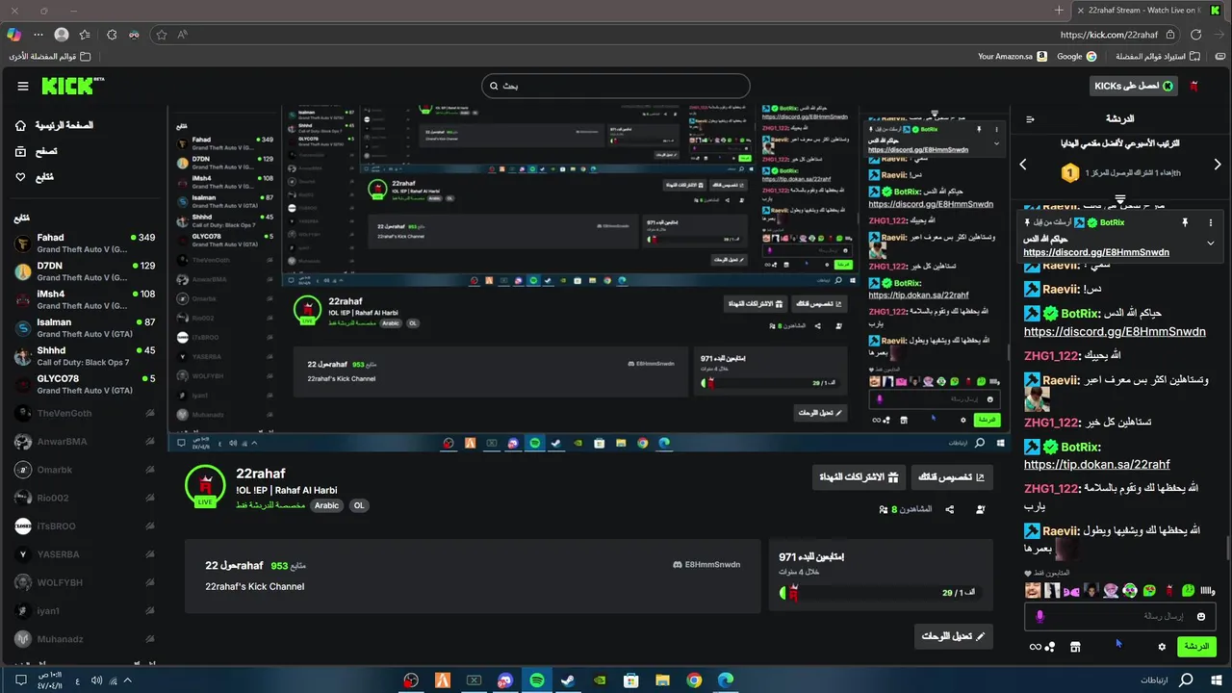The height and width of the screenshot is (693, 1232).
Task: Open chat settings gear
Action: [x=1162, y=647]
